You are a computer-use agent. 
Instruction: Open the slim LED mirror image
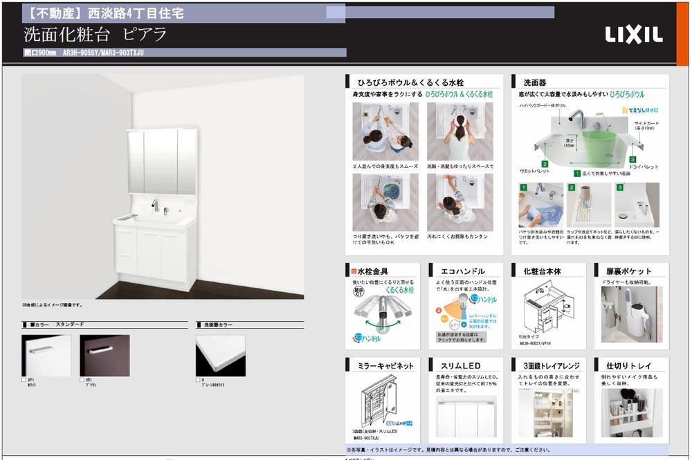466,417
